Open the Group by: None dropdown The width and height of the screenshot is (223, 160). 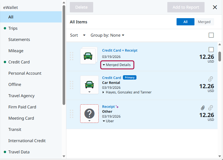(107, 35)
